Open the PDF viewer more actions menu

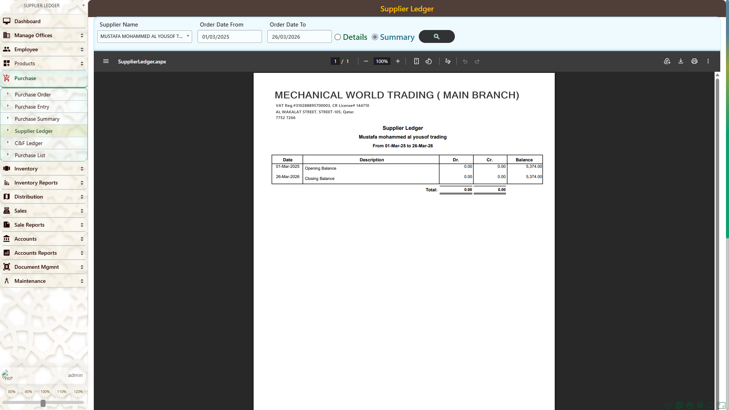pos(708,61)
